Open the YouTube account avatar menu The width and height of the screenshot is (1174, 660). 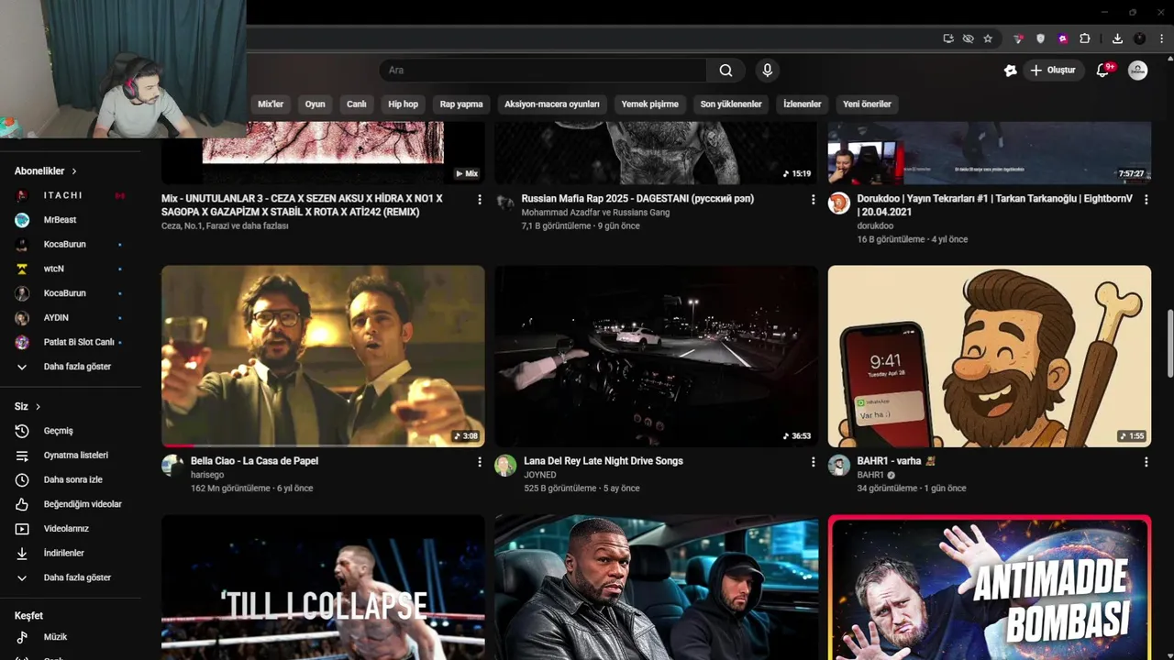coord(1138,71)
